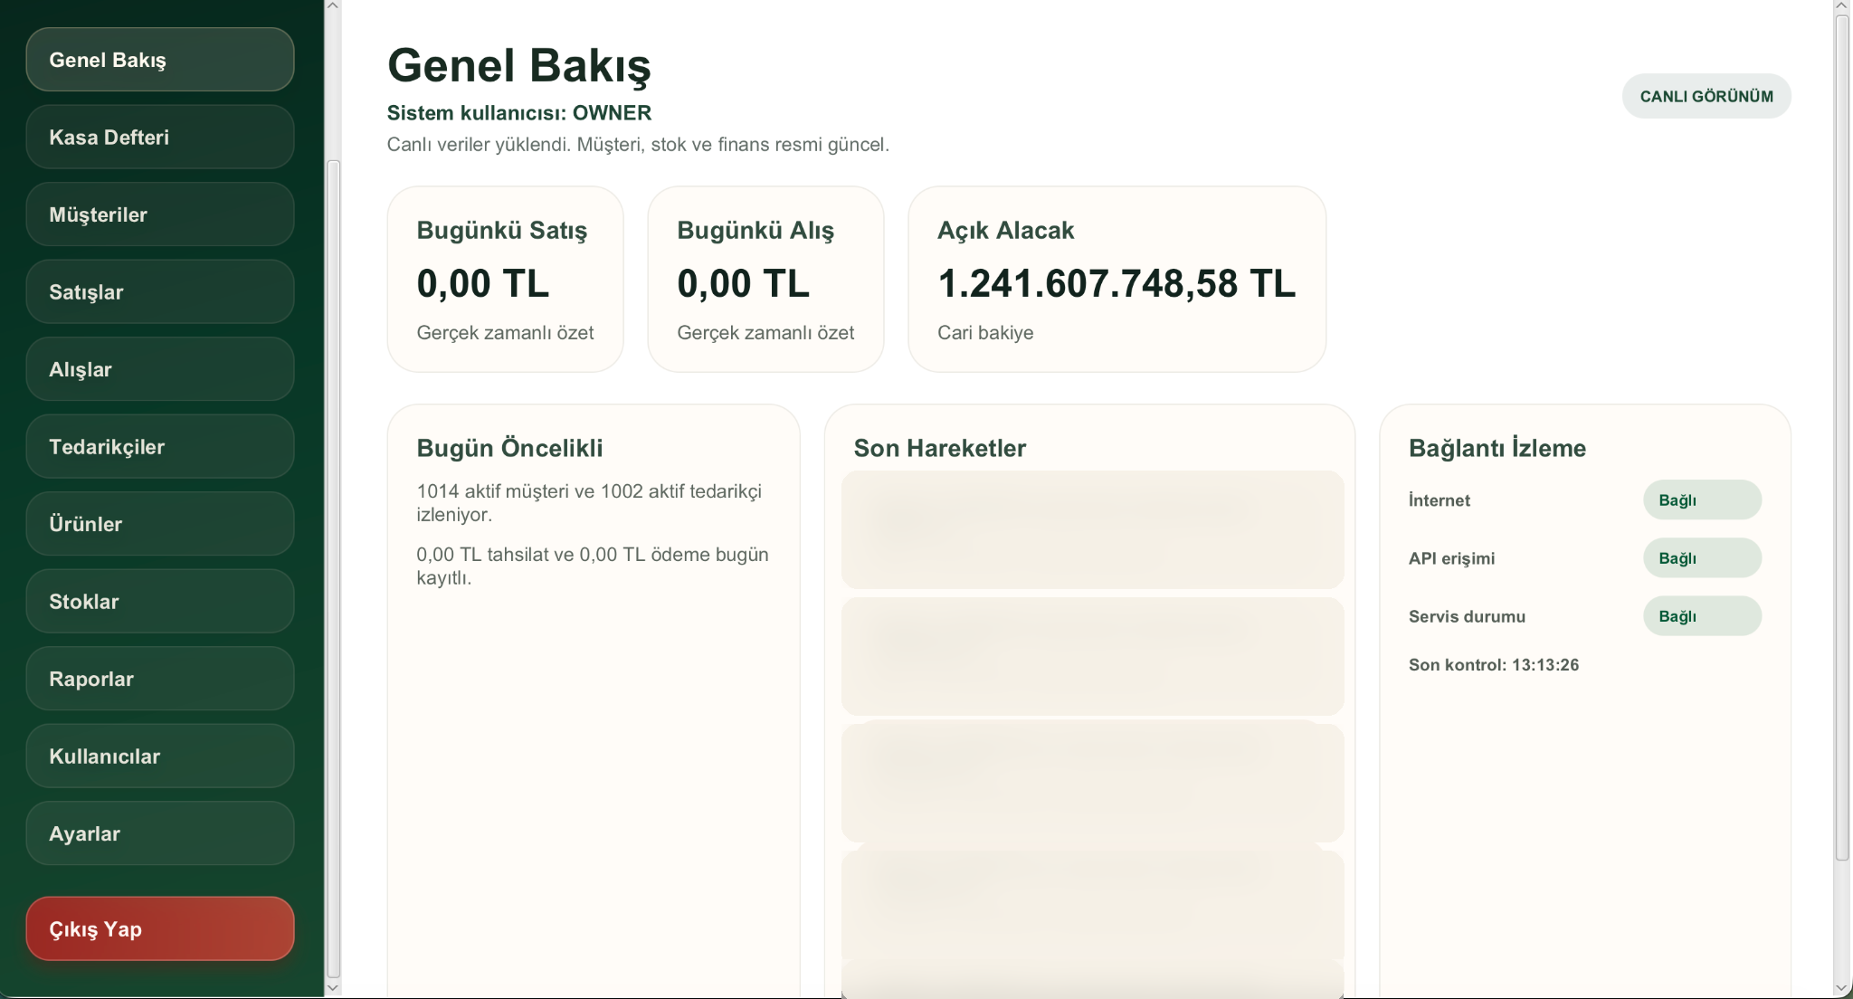Open the Kullanıcılar section
The height and width of the screenshot is (999, 1853).
click(160, 756)
